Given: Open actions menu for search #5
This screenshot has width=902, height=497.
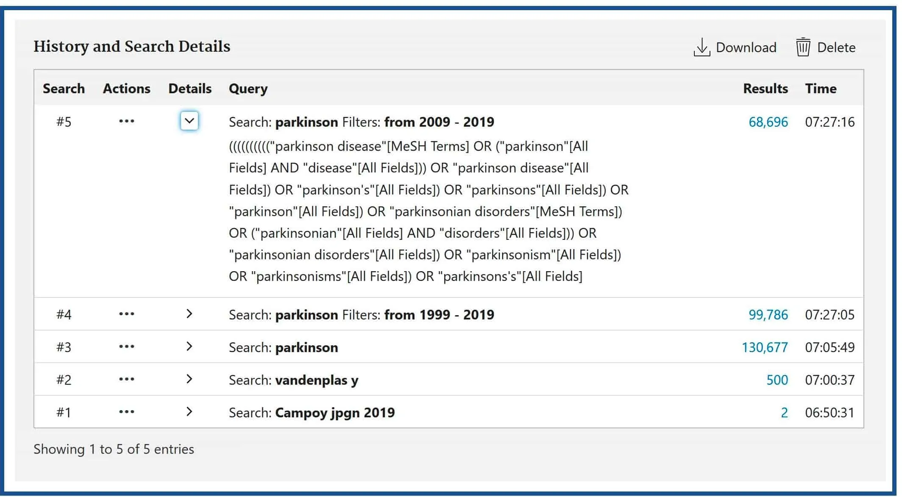Looking at the screenshot, I should [x=126, y=122].
